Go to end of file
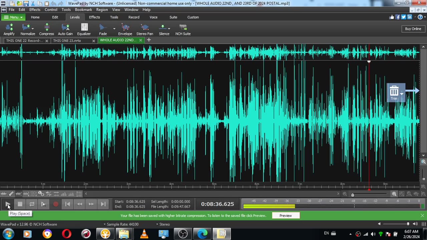The image size is (427, 240). [103, 204]
